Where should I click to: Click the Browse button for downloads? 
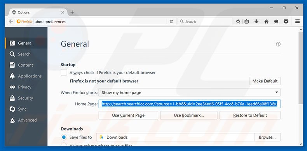[267, 137]
